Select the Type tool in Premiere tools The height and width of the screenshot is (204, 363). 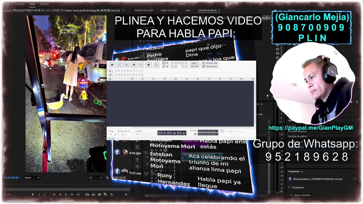tap(137, 160)
